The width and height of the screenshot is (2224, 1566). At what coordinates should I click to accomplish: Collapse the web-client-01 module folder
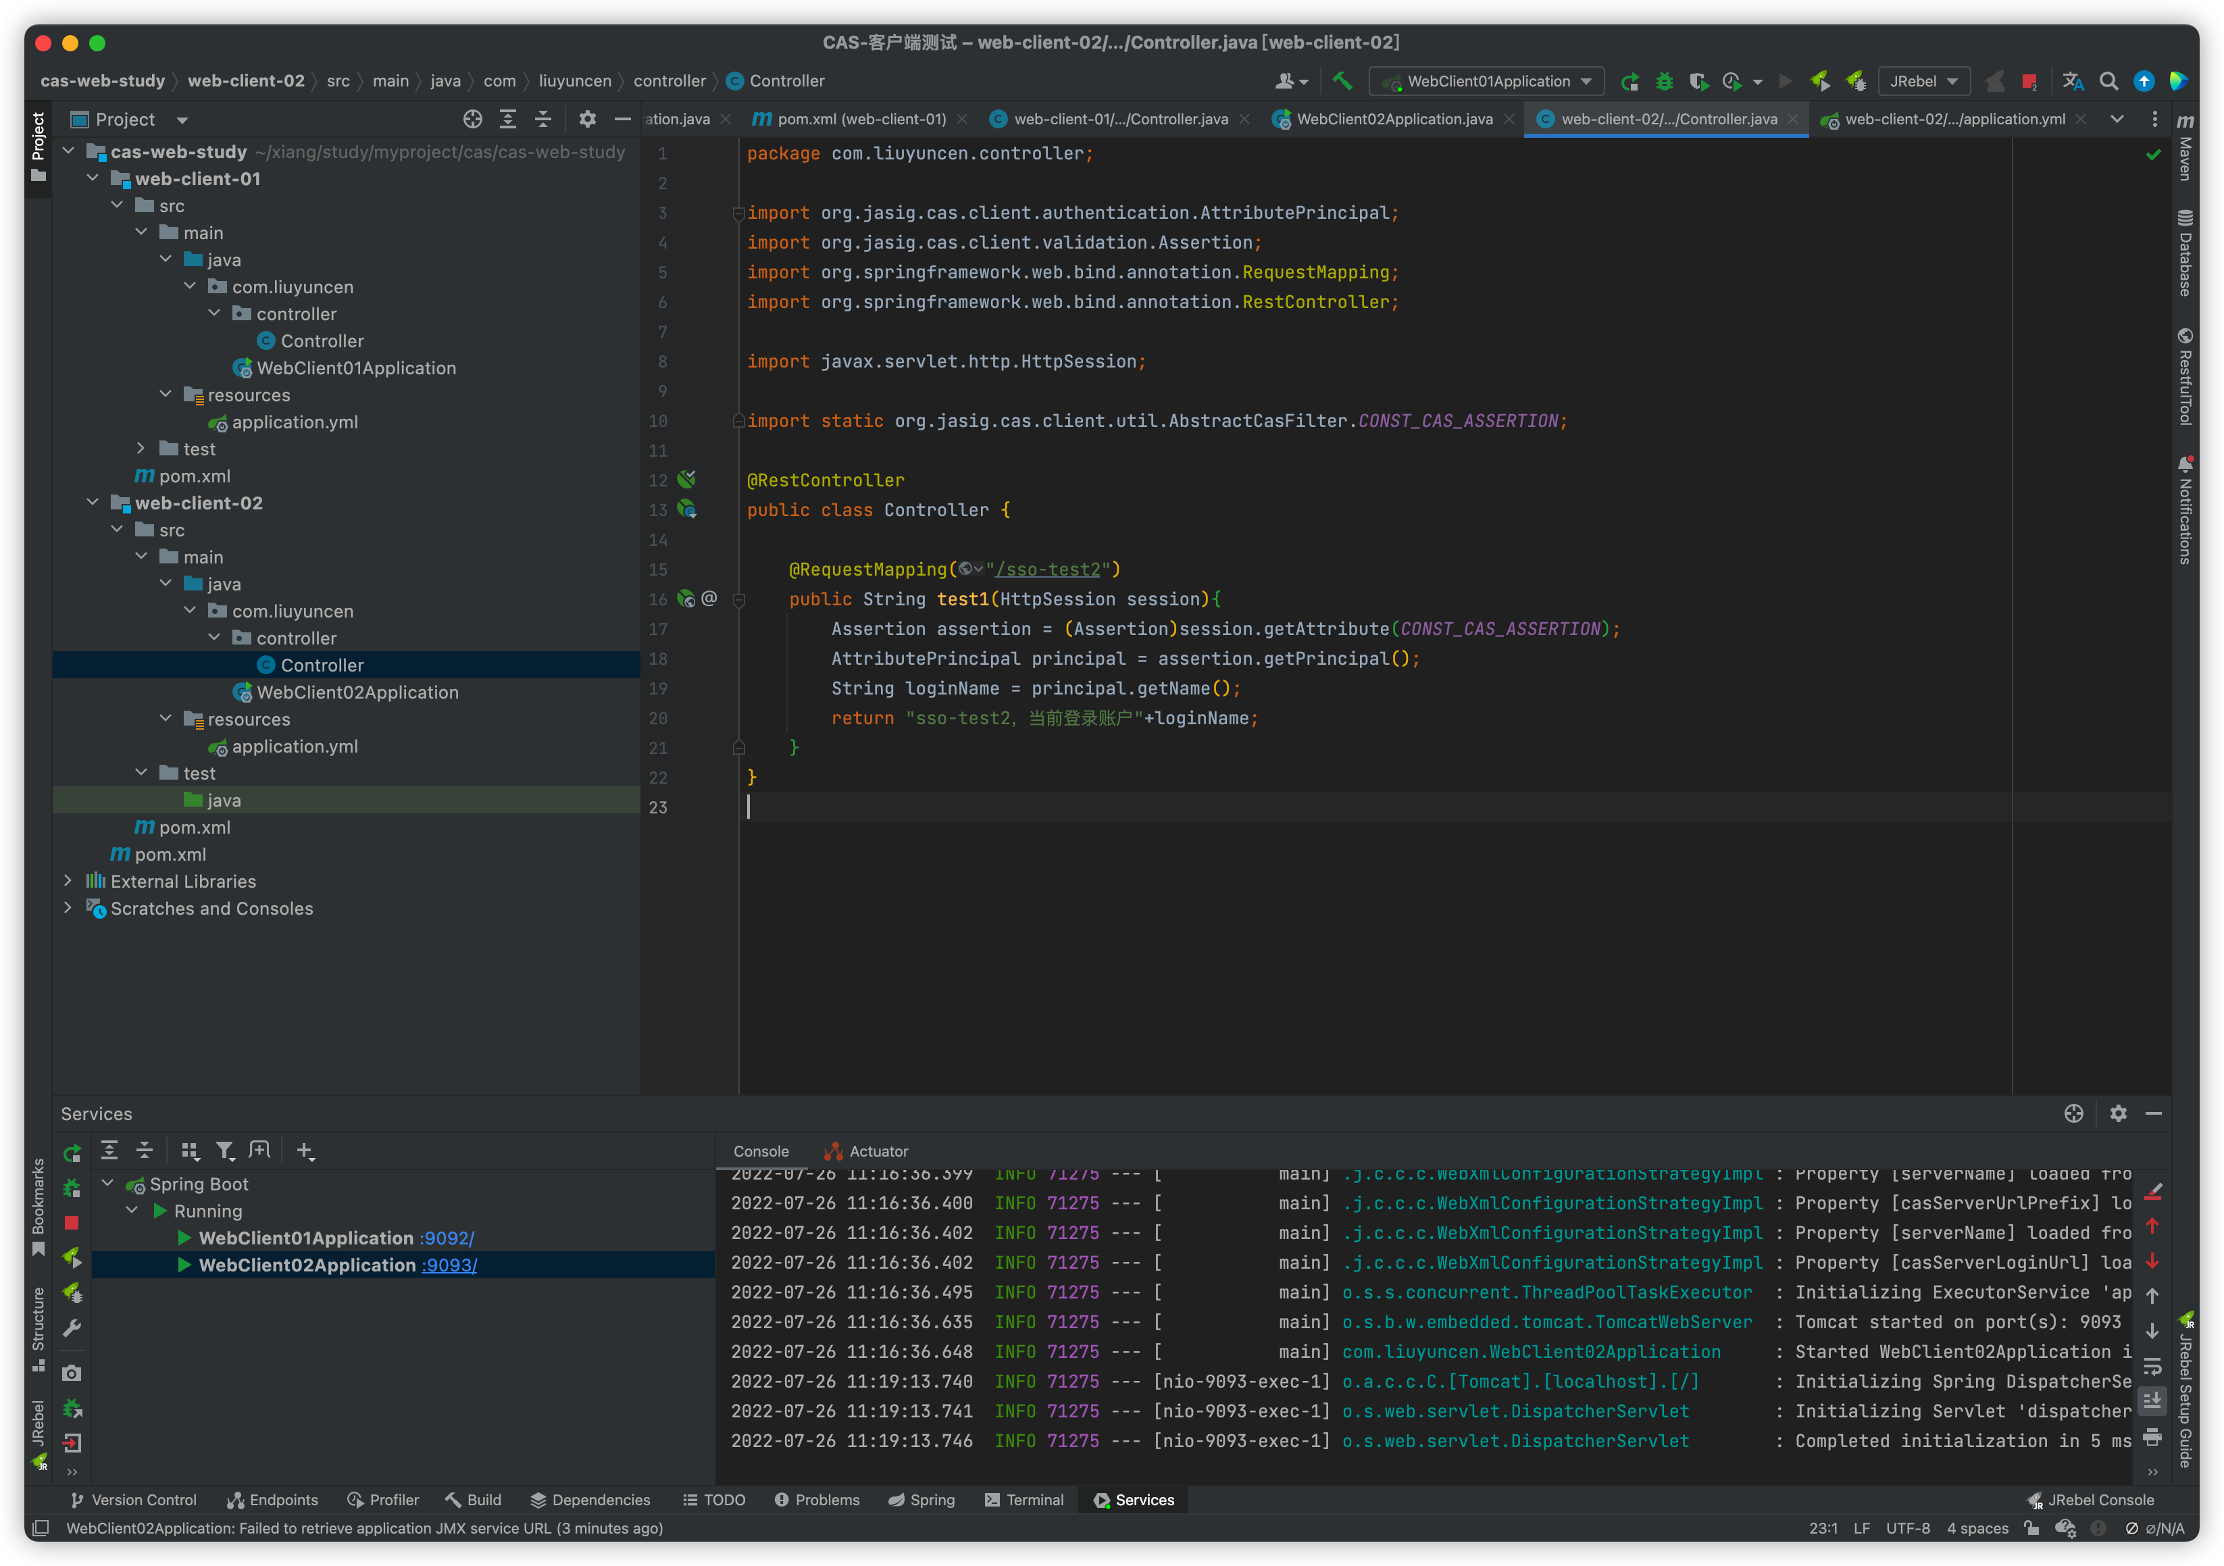click(93, 178)
